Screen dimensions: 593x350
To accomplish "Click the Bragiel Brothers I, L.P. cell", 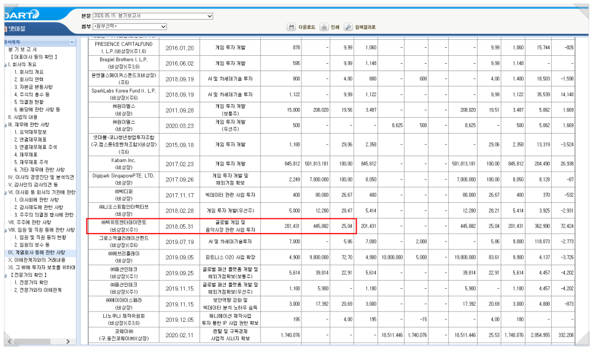I will tap(123, 63).
